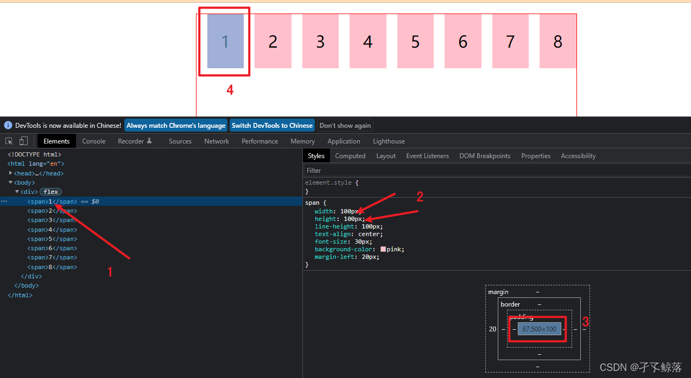Select the span 1 row in DOM tree
This screenshot has width=691, height=378.
[x=151, y=201]
